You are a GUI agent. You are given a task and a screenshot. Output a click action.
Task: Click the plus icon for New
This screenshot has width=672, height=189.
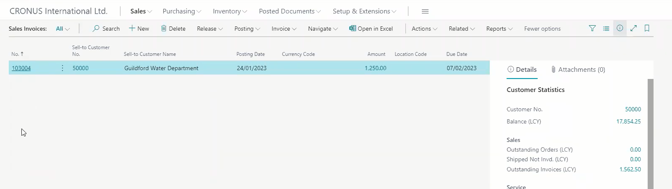point(132,28)
